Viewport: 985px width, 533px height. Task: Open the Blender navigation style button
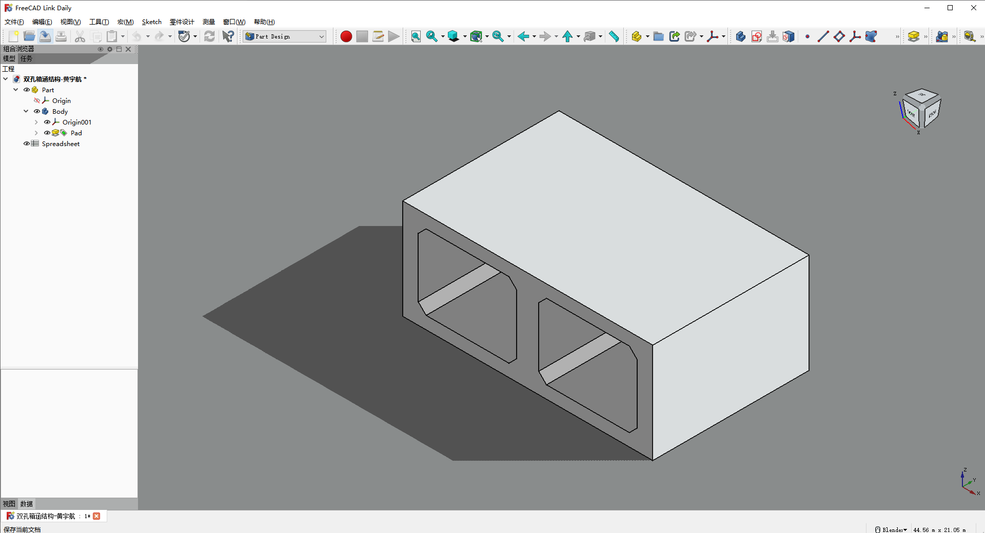click(x=891, y=529)
